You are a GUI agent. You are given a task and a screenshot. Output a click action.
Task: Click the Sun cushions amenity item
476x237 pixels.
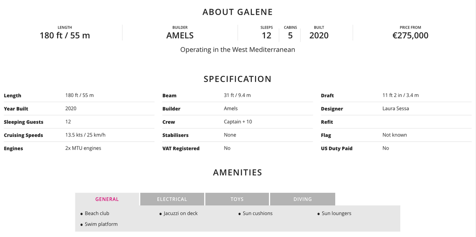[x=257, y=213]
